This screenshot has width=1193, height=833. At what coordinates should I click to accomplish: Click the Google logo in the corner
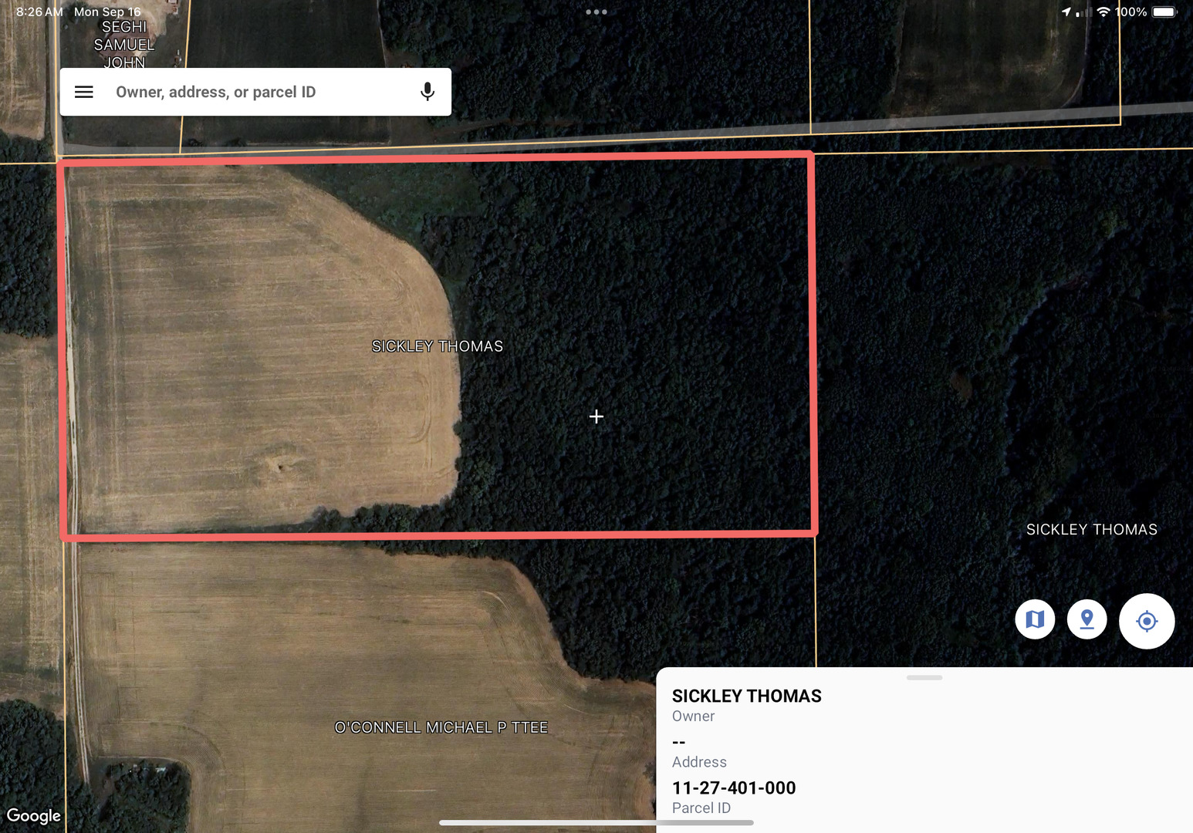click(x=34, y=816)
